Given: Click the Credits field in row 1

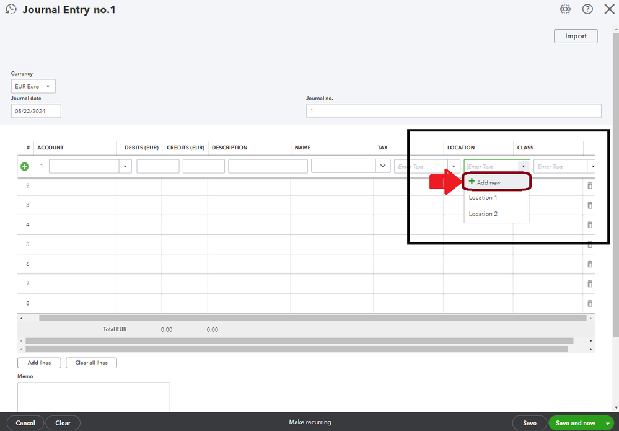Looking at the screenshot, I should (204, 166).
